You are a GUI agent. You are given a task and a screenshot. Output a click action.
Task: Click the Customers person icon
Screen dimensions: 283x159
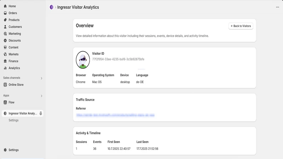tap(5, 27)
